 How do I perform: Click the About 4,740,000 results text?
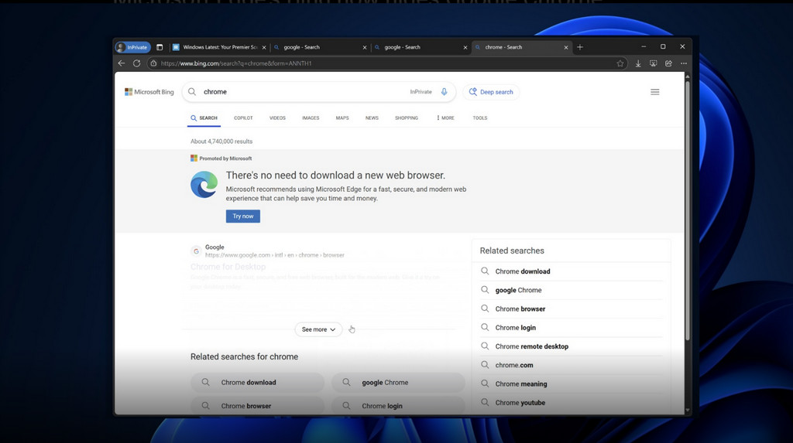click(221, 141)
